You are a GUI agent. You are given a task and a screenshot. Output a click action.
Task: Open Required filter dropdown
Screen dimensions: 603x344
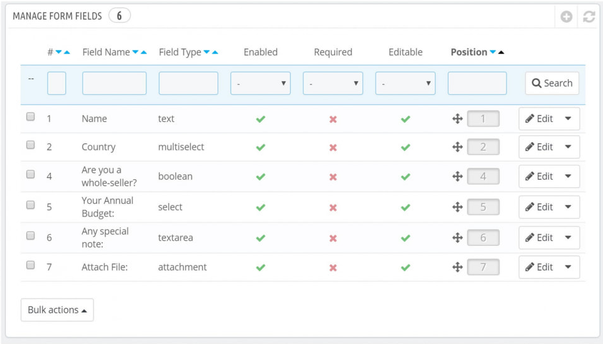(333, 83)
